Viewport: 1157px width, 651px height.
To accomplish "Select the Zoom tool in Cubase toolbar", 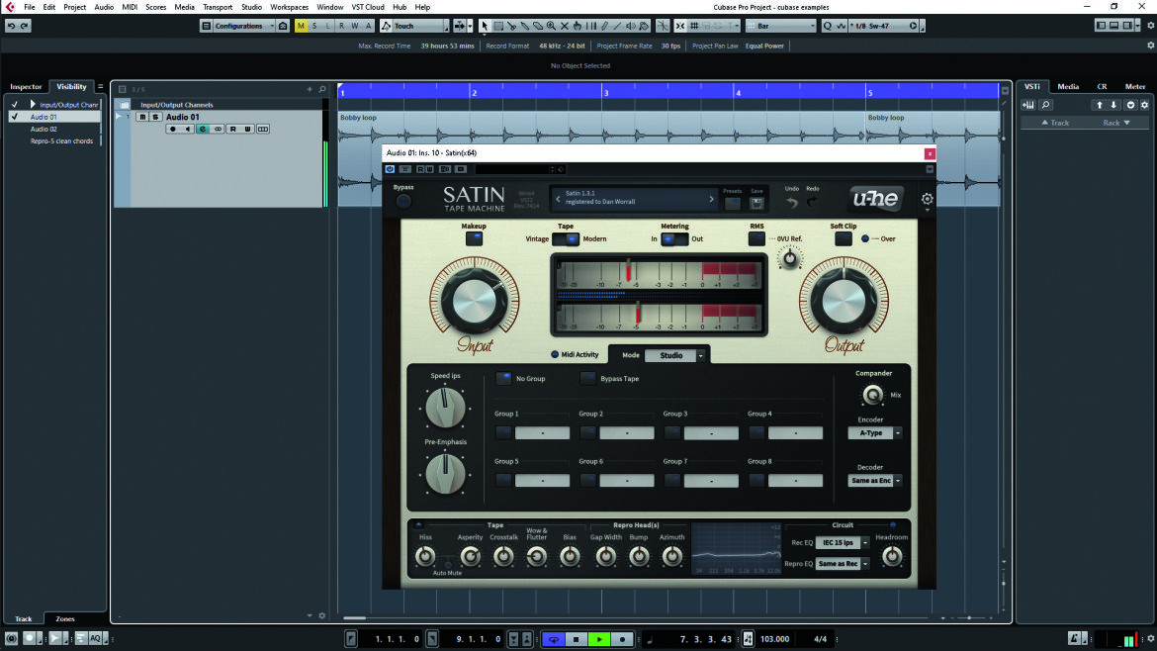I will [x=551, y=26].
